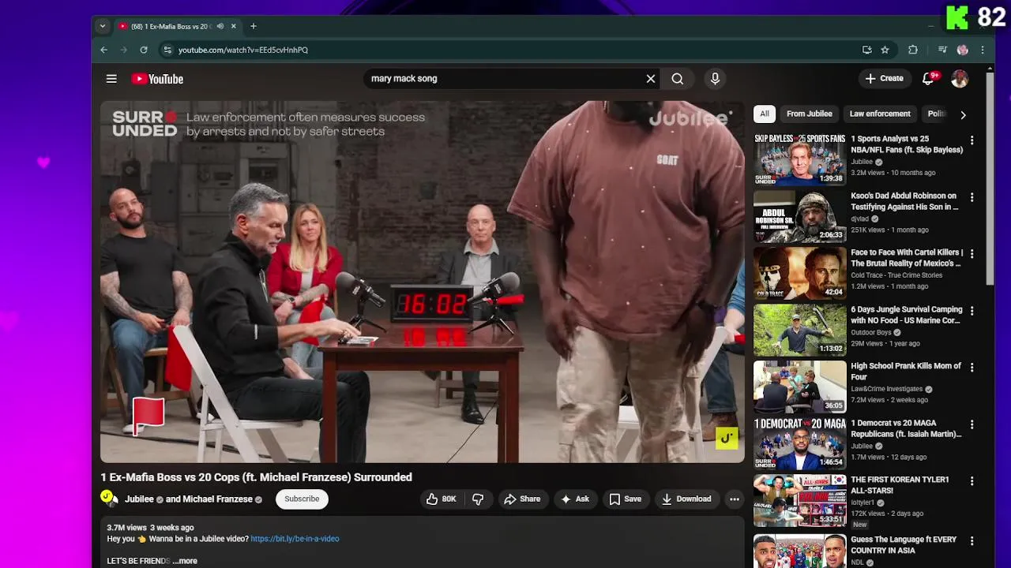Open Abdul Robinson Sr. interview thumbnail
This screenshot has width=1011, height=568.
coord(799,215)
